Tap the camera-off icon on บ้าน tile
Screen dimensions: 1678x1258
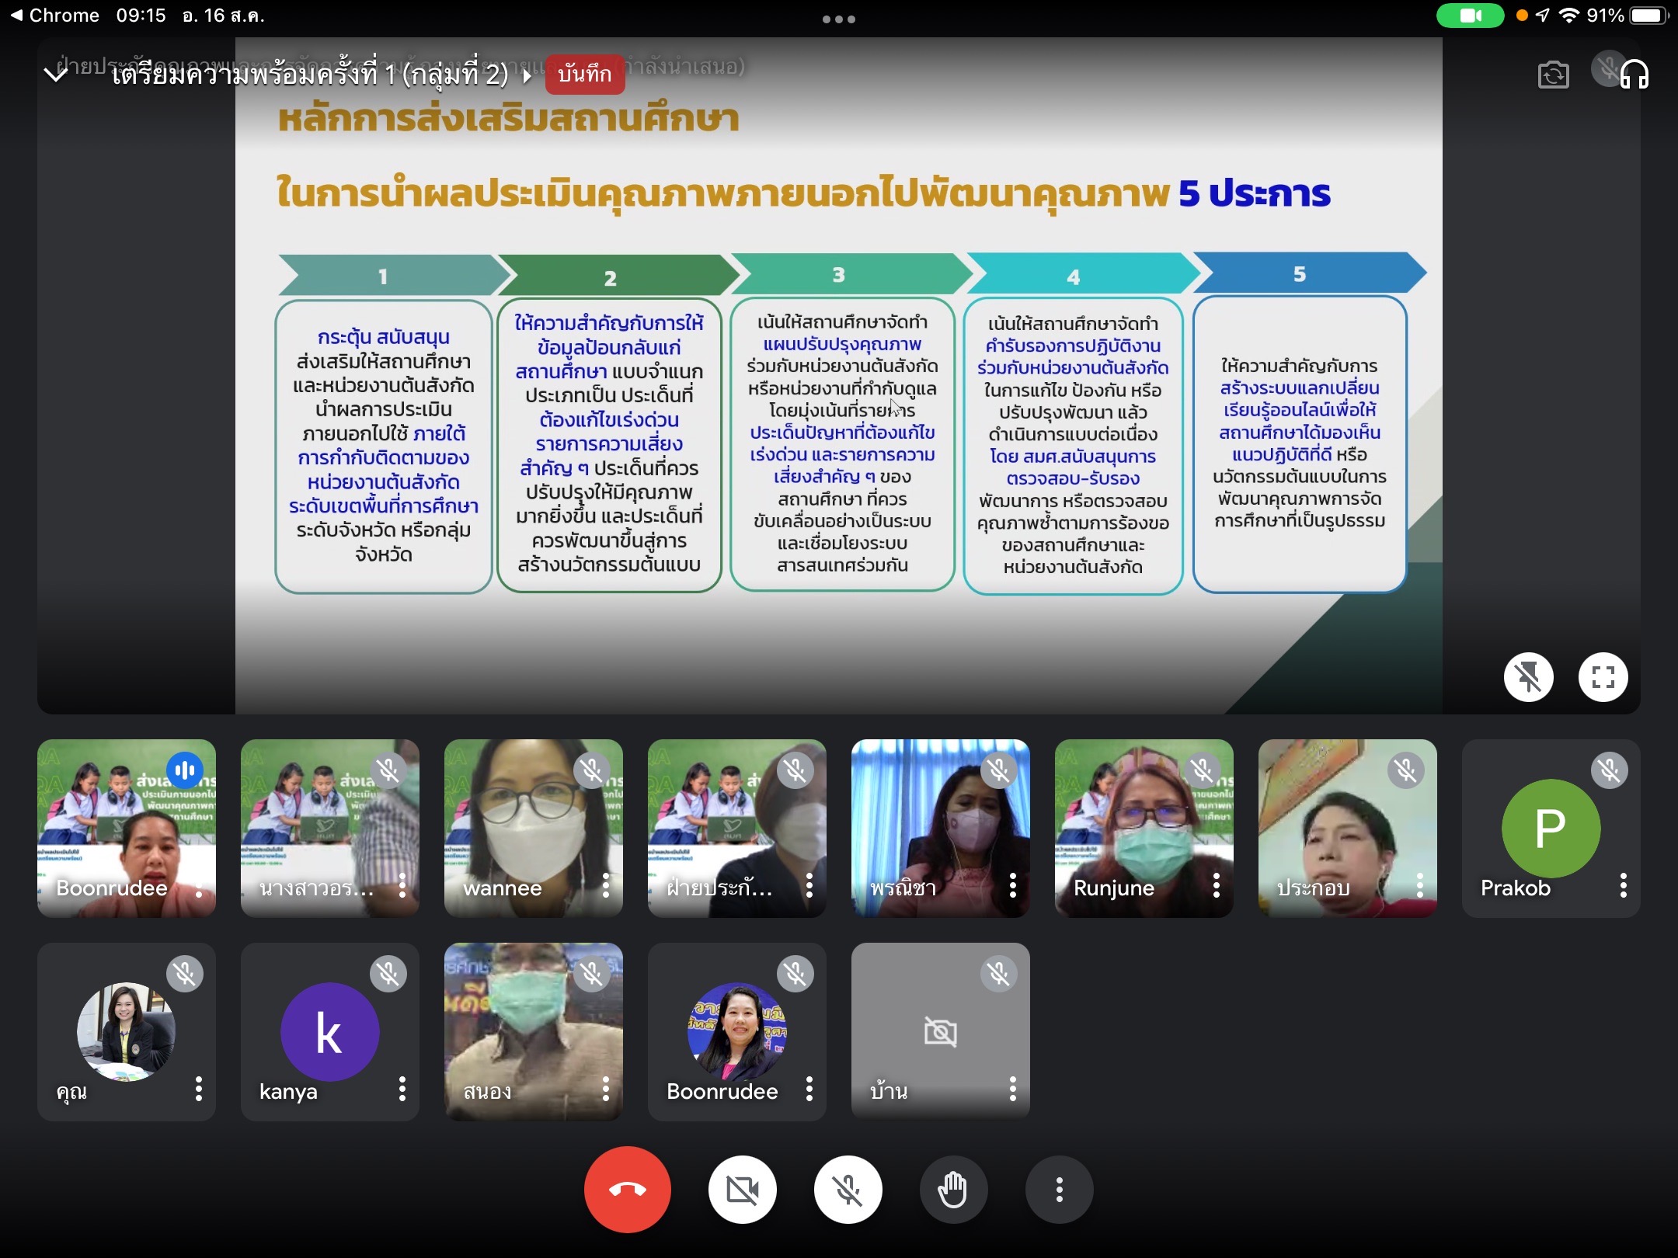(x=940, y=1032)
